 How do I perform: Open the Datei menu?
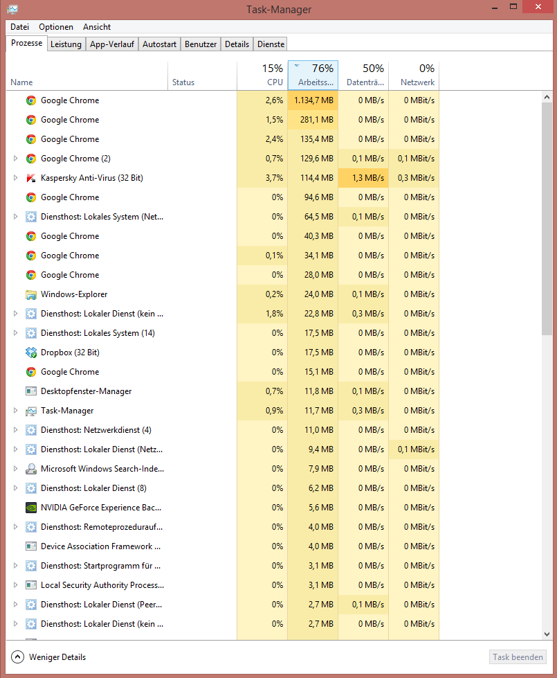pyautogui.click(x=20, y=27)
